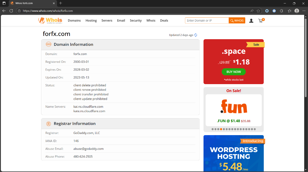Click the Whois logo in the site header
Screen dimensions: 308x172
[x=50, y=20]
